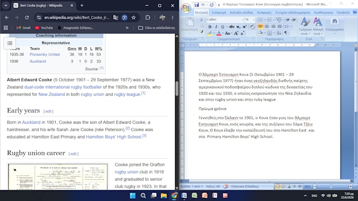Toggle underline formatting in Word
Image resolution: width=358 pixels, height=201 pixels.
(x=223, y=27)
